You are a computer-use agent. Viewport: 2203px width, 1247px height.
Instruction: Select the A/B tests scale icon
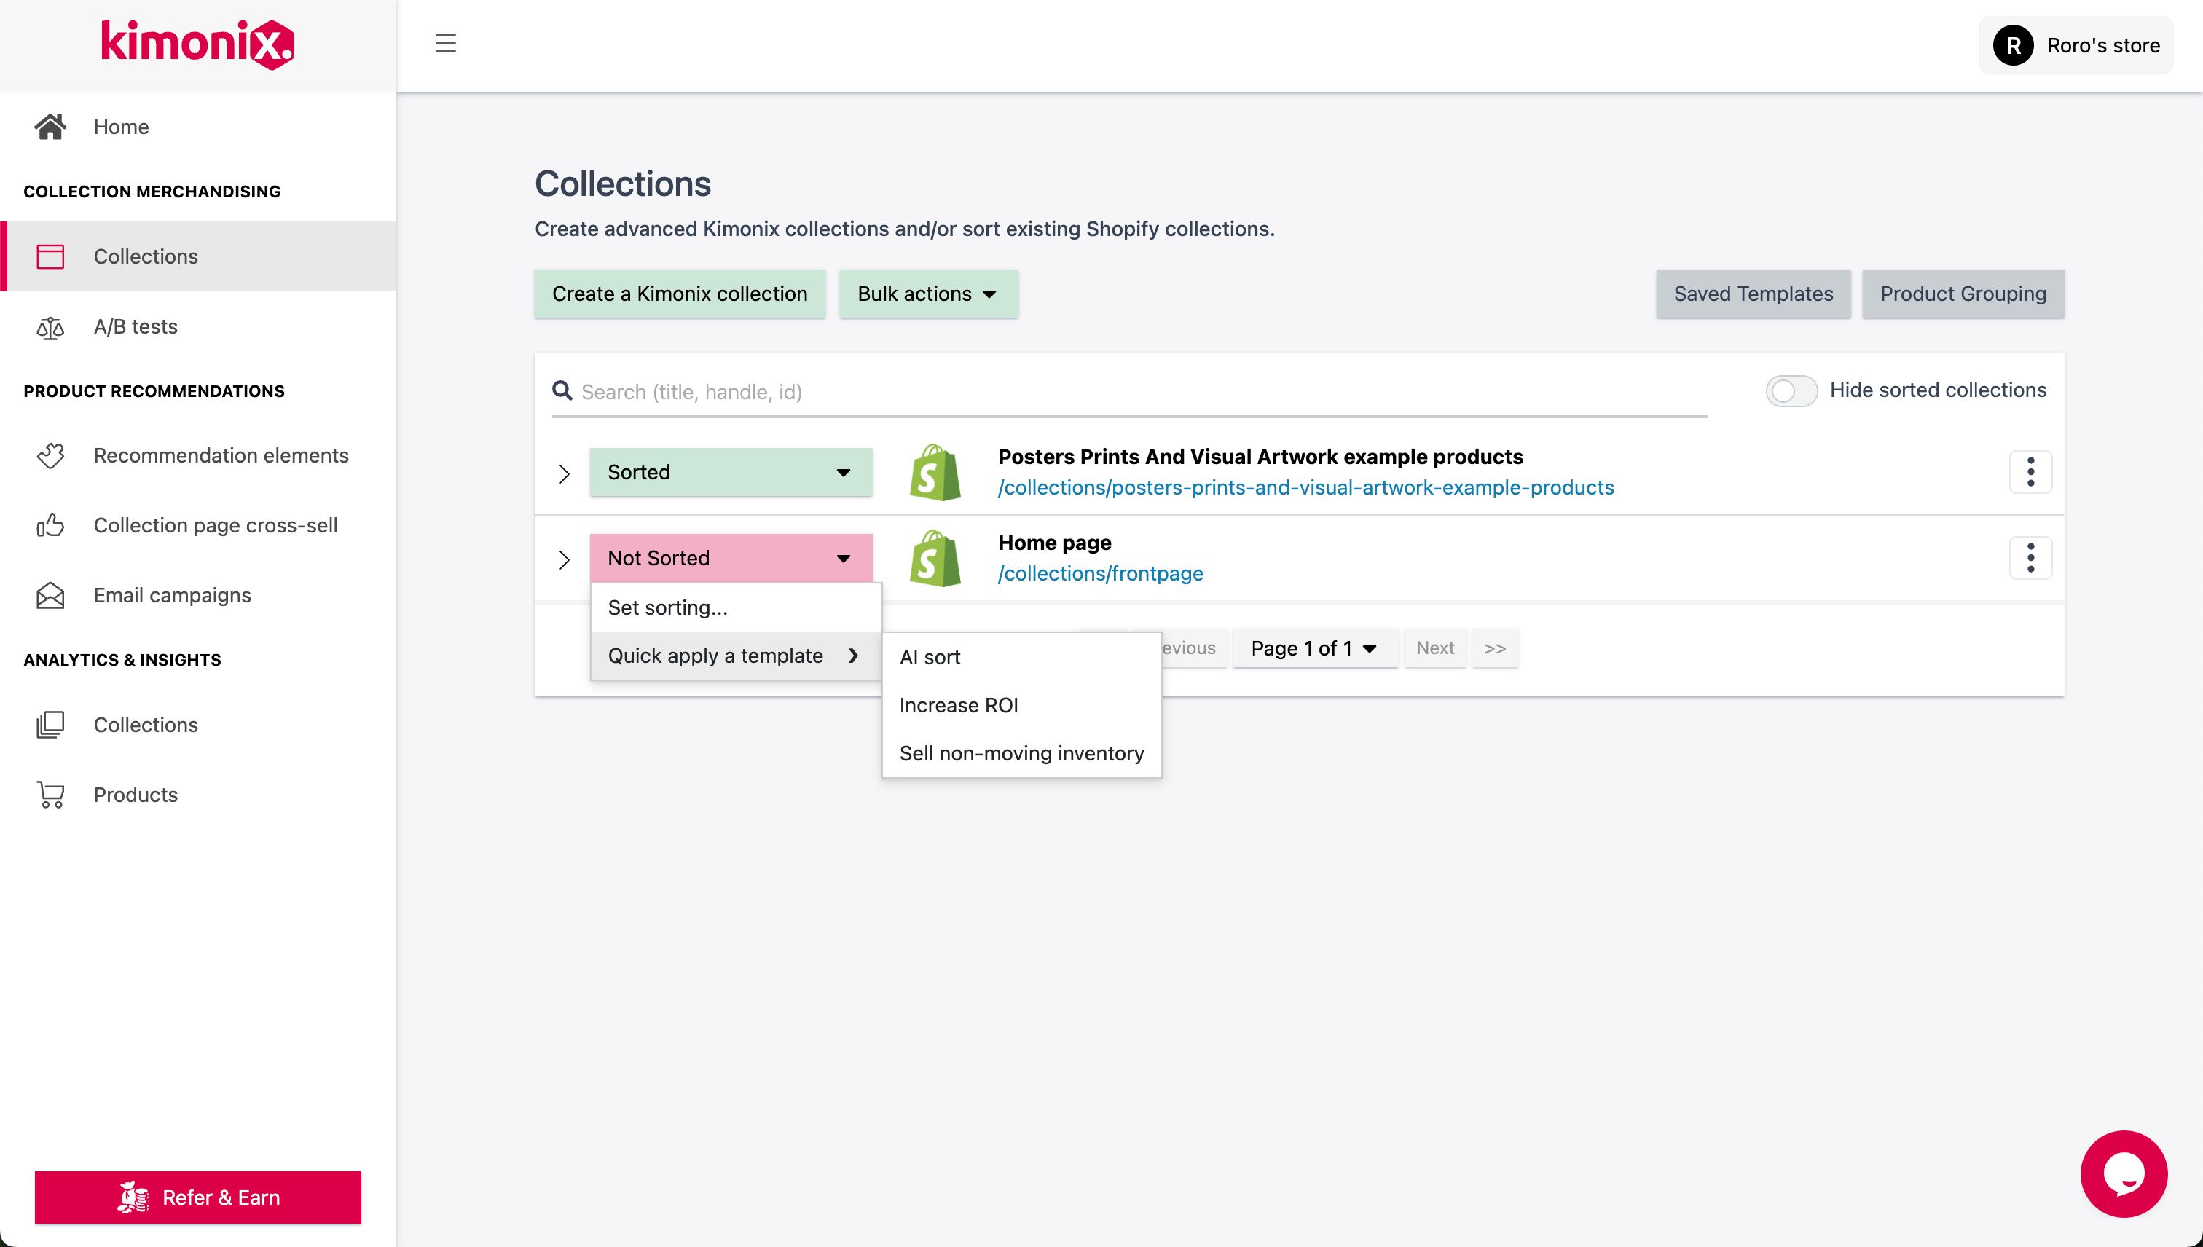coord(50,326)
